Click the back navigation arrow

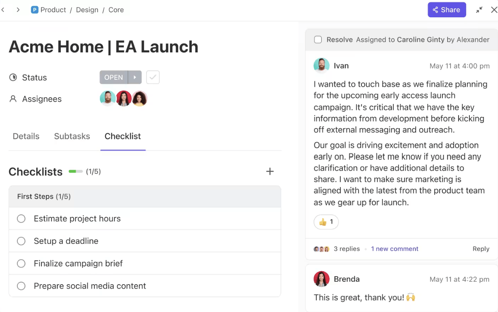tap(3, 10)
